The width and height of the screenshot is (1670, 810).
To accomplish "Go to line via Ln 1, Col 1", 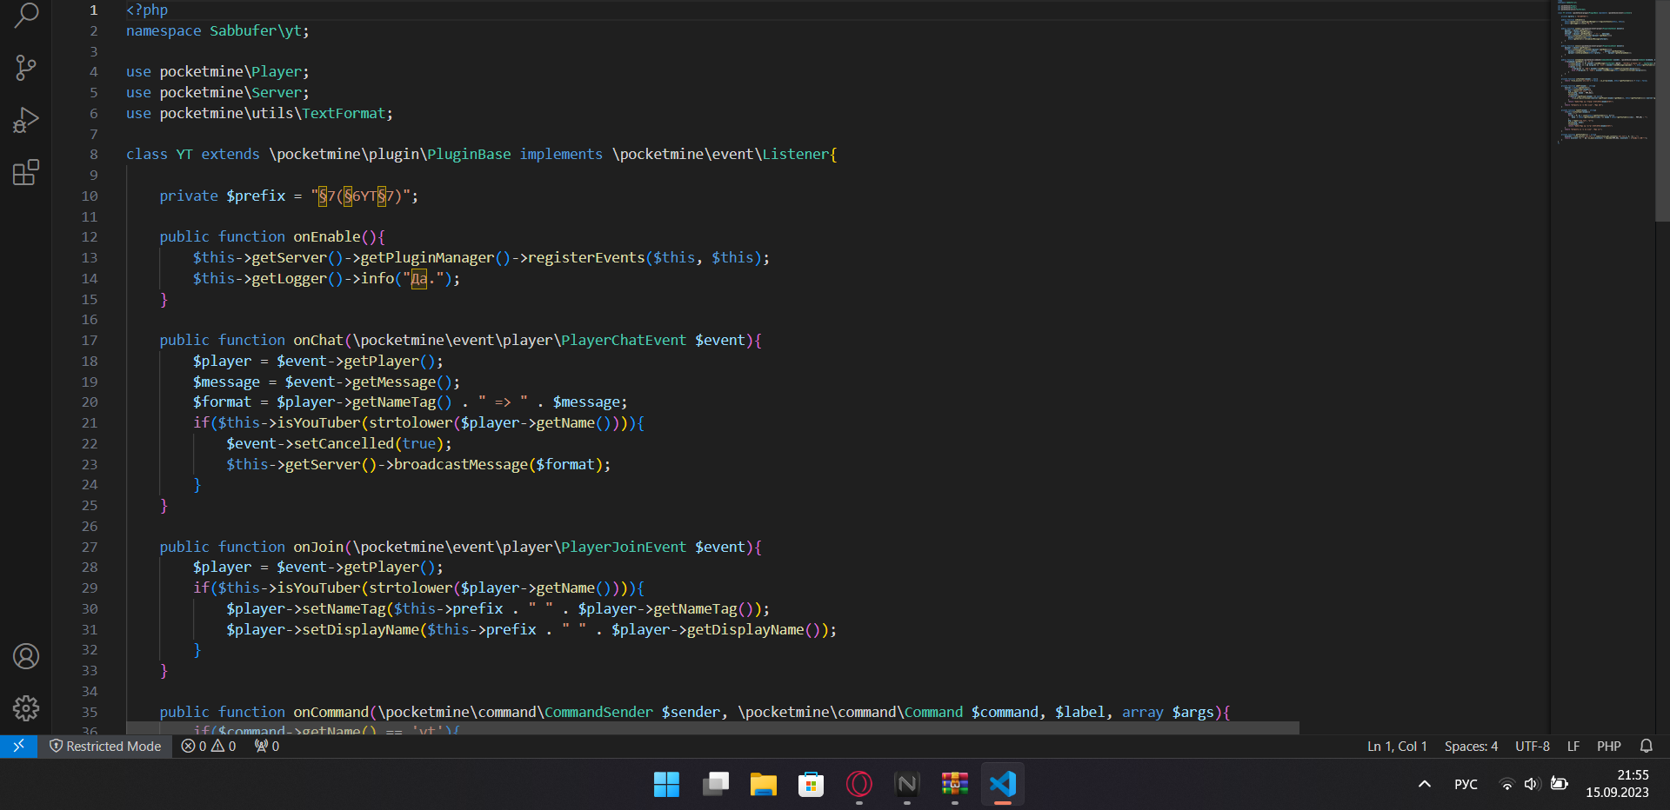I will click(1397, 746).
